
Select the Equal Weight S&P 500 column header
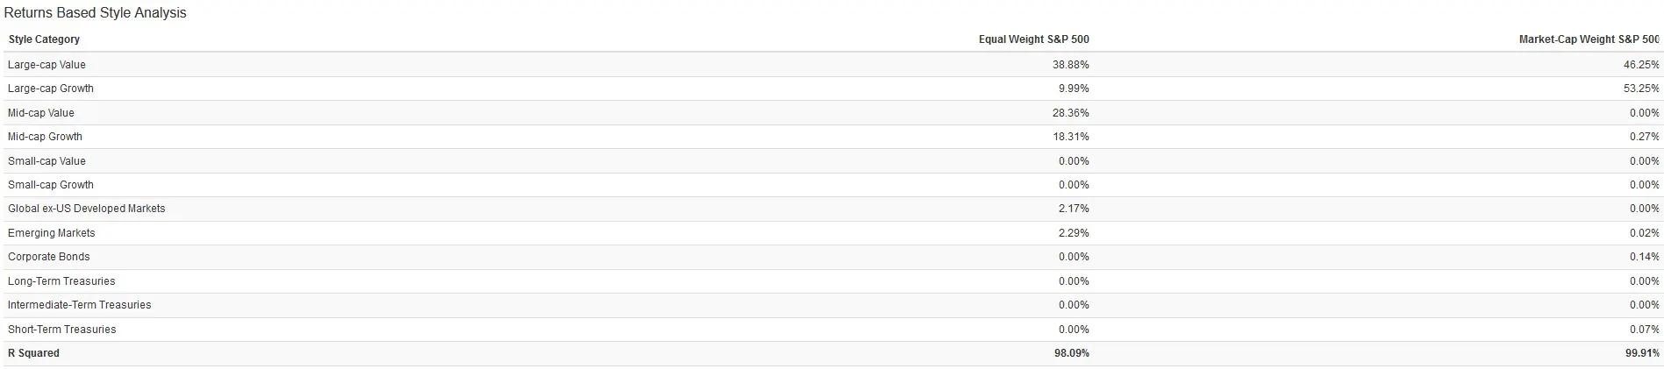(1033, 39)
